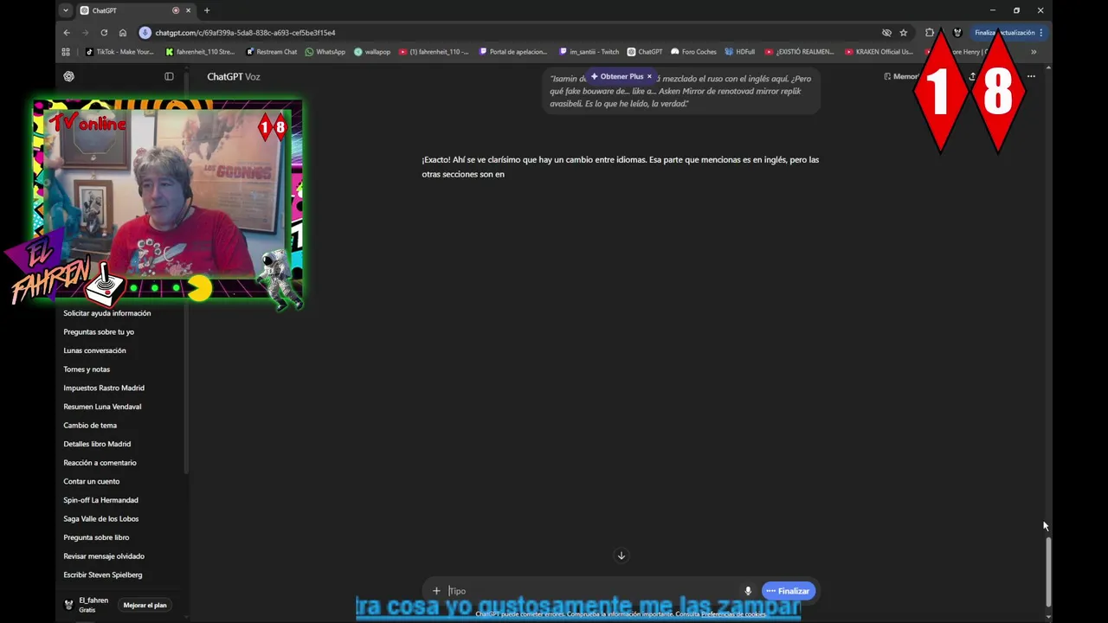The height and width of the screenshot is (623, 1108).
Task: Open ChatGPT bookmark in bookmarks bar
Action: (x=644, y=52)
